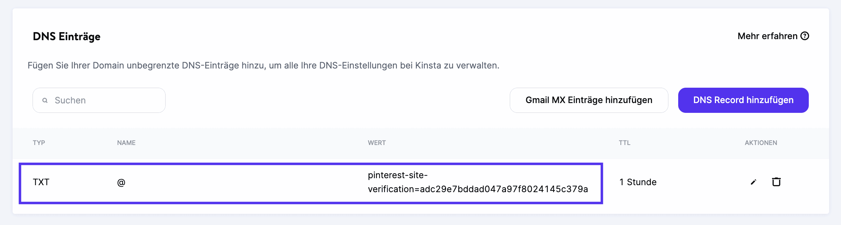Sort records by the NAME column header
The image size is (841, 225).
pyautogui.click(x=126, y=143)
